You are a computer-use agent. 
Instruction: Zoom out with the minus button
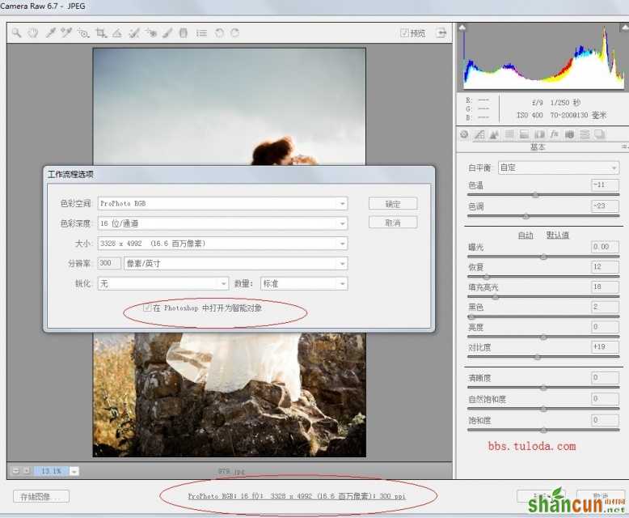(16, 470)
